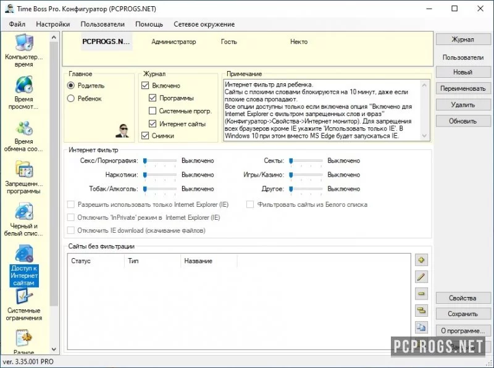Add a new unfiltered site entry
The height and width of the screenshot is (368, 494).
point(421,260)
